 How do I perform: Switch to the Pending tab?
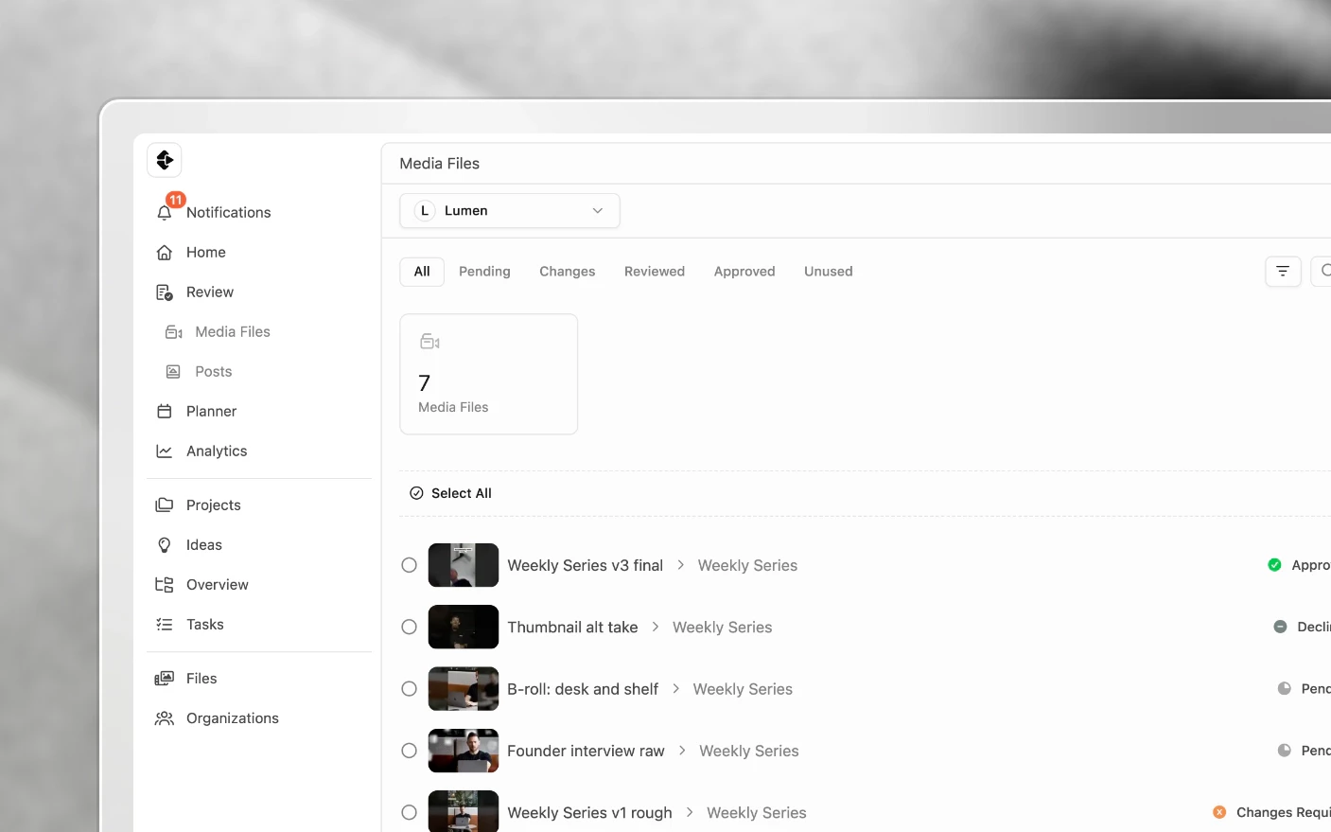(x=484, y=272)
